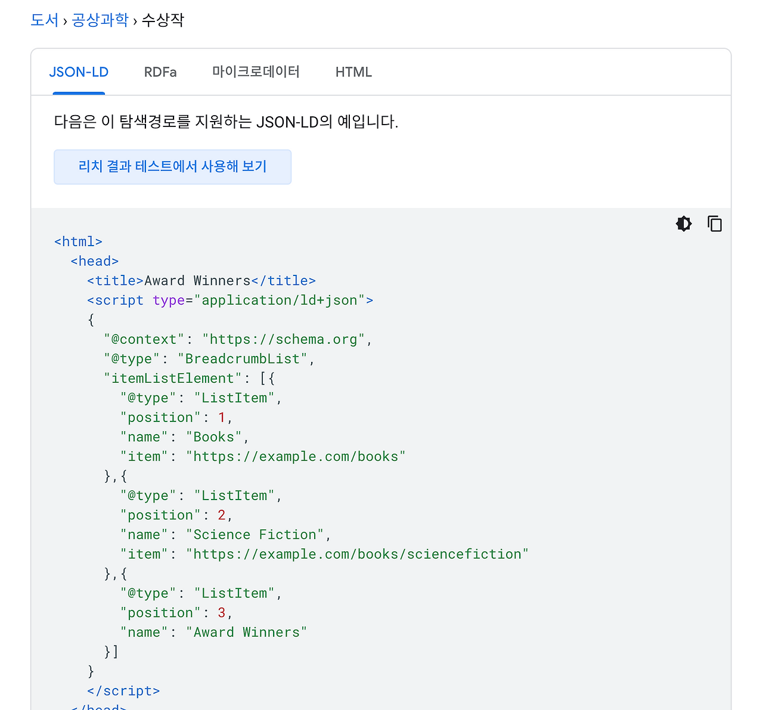Show the HTML tab
This screenshot has height=710, width=763.
point(353,72)
